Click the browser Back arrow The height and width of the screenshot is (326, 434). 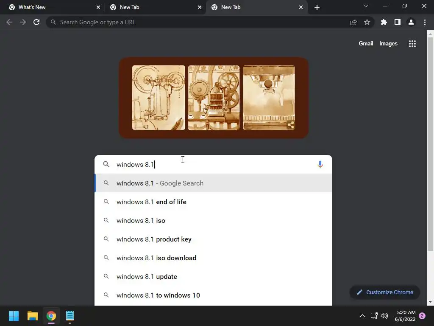pos(9,22)
